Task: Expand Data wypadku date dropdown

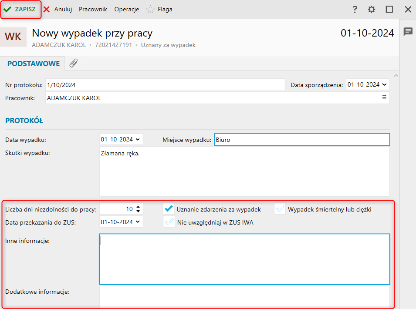Action: click(x=138, y=139)
